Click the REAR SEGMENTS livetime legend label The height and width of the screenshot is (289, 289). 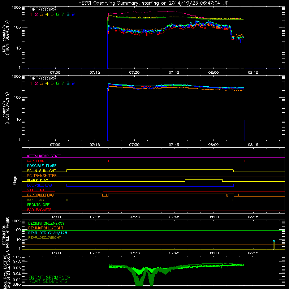tap(48, 281)
